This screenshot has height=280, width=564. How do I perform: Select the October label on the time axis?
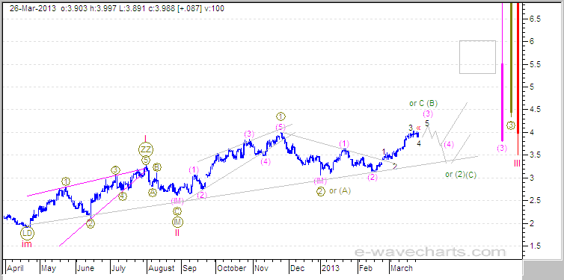tap(232, 268)
